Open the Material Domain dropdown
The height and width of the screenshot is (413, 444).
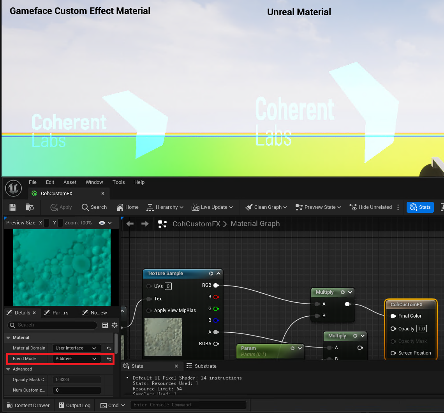76,348
